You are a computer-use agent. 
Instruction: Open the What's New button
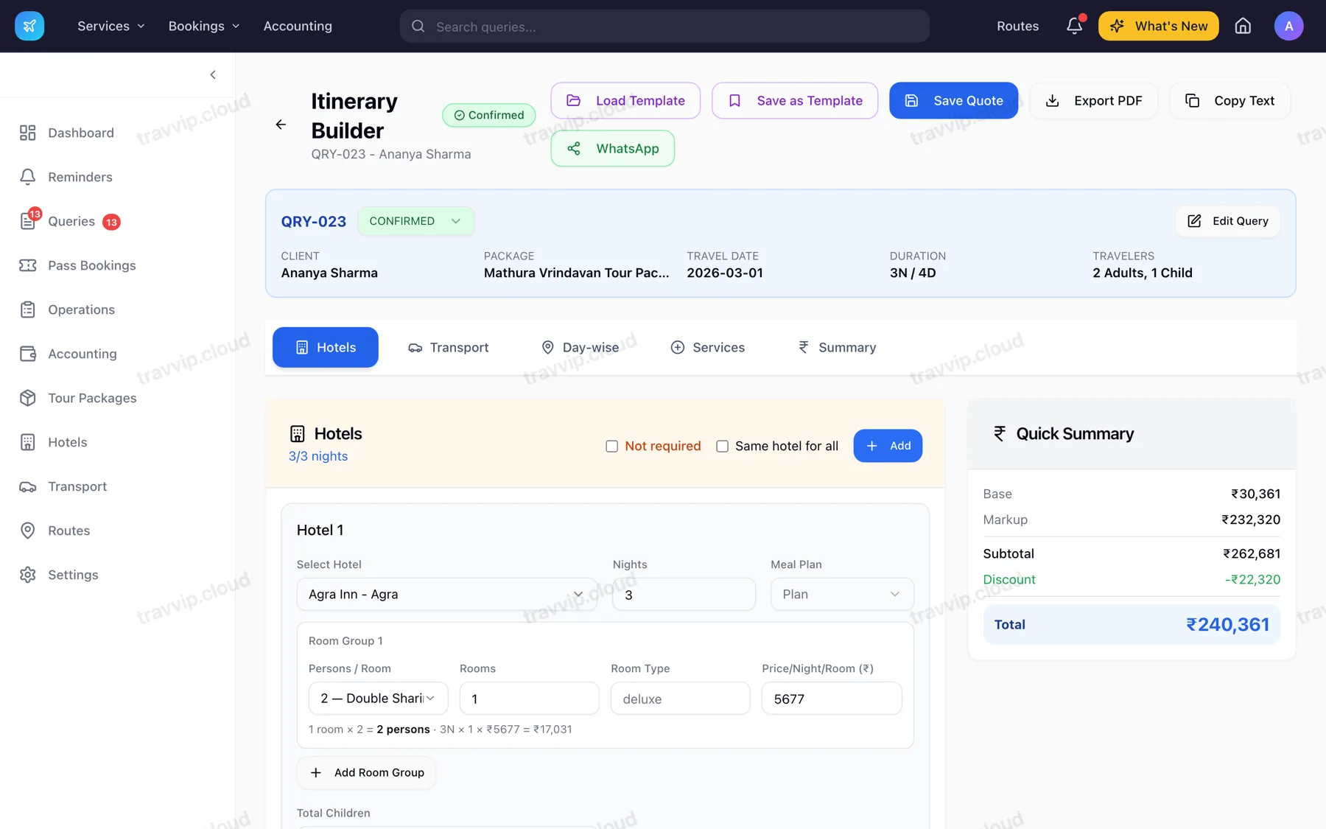point(1158,26)
